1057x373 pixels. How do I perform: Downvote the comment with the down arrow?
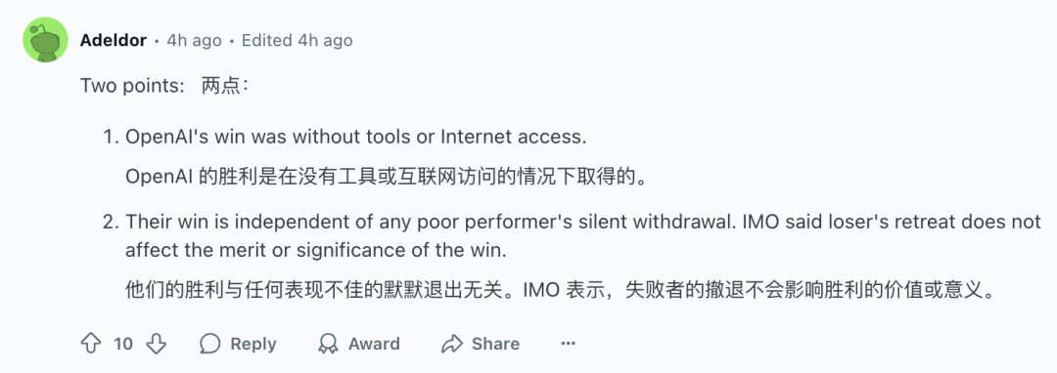click(156, 344)
